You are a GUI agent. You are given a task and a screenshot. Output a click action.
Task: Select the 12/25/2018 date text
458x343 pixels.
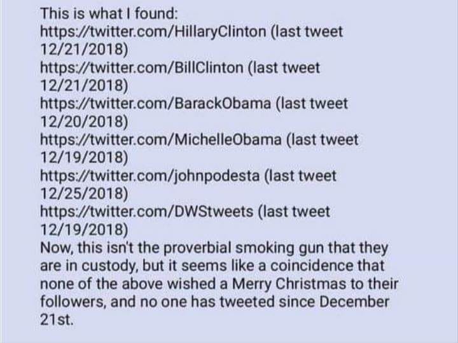click(x=84, y=193)
